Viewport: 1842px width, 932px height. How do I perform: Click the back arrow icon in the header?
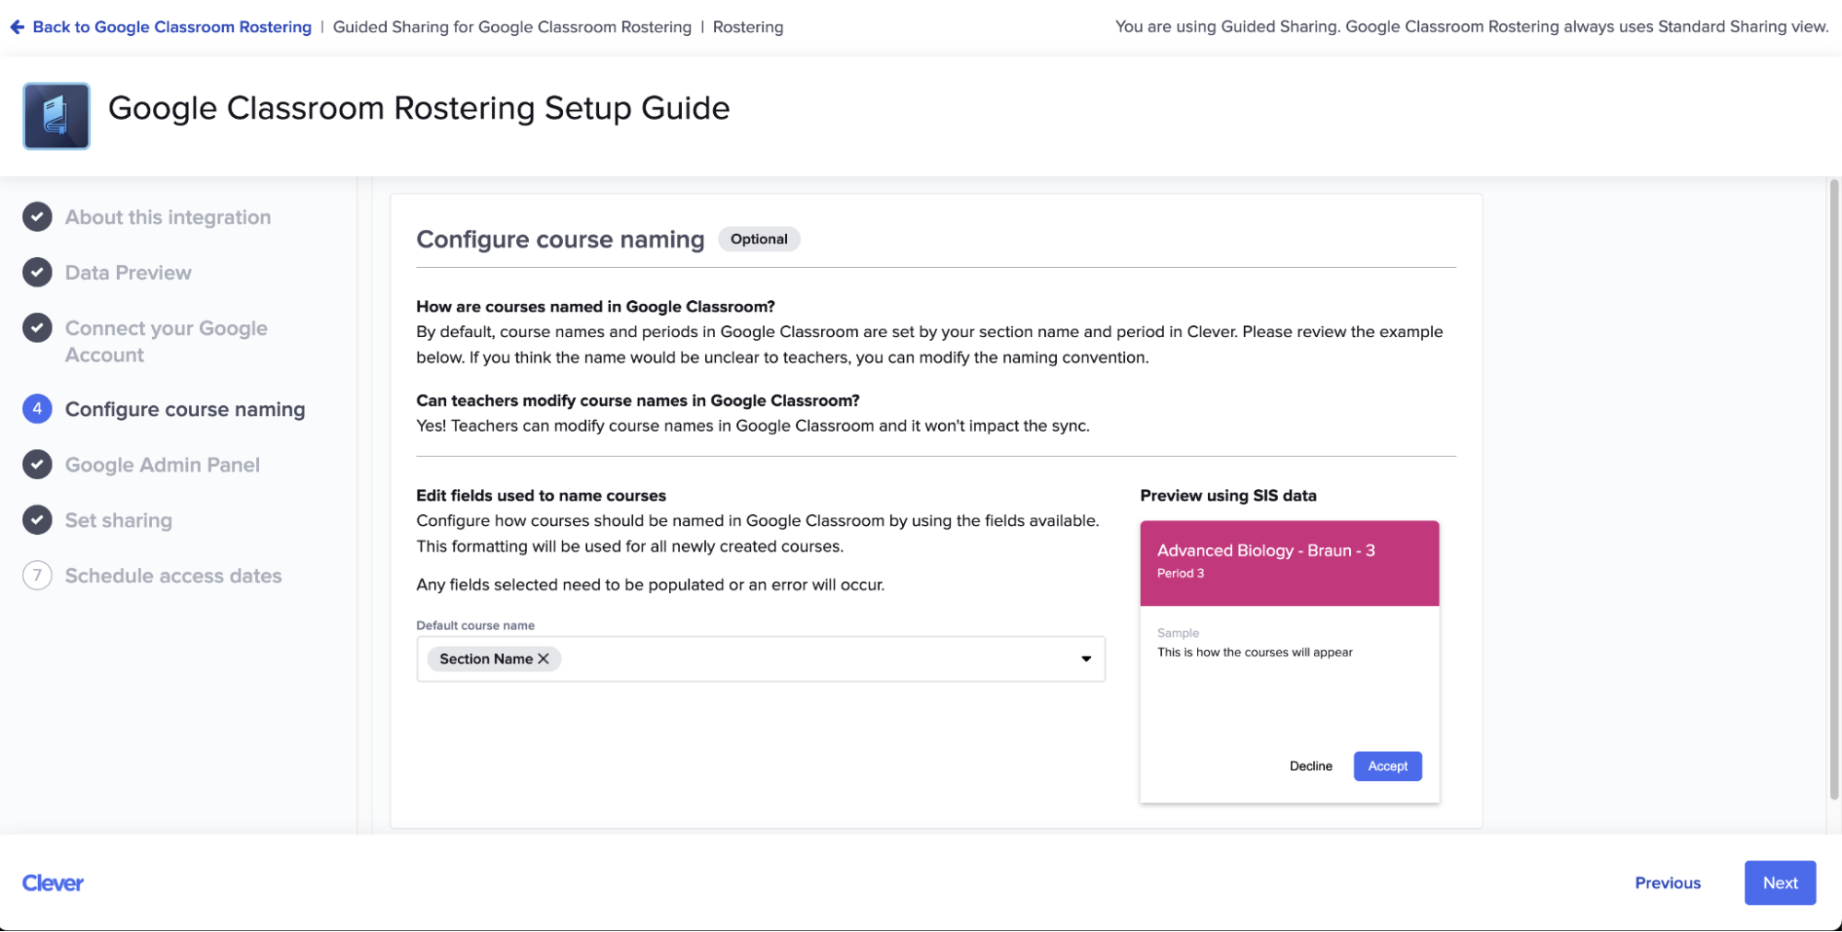pyautogui.click(x=18, y=27)
